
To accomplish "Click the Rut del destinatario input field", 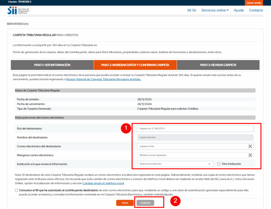I will (x=195, y=129).
